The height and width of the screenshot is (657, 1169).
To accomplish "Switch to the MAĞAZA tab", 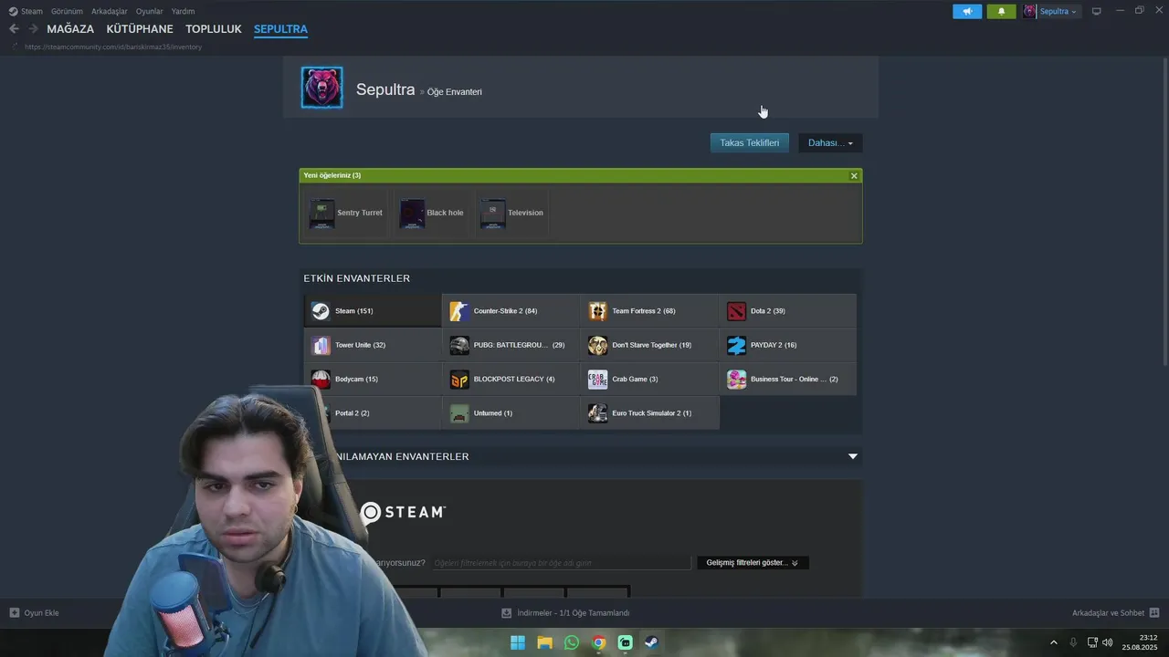I will pyautogui.click(x=70, y=29).
